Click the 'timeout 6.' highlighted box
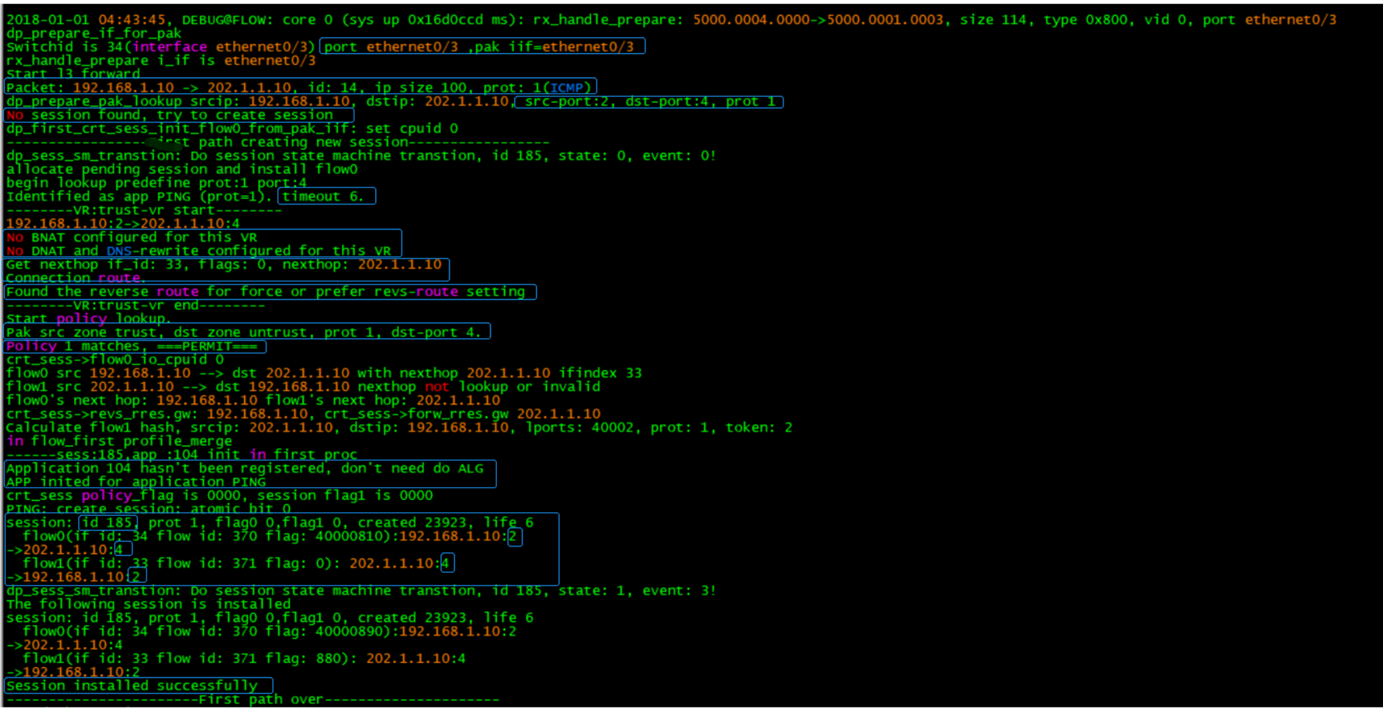Viewport: 1383px width, 708px height. [326, 197]
